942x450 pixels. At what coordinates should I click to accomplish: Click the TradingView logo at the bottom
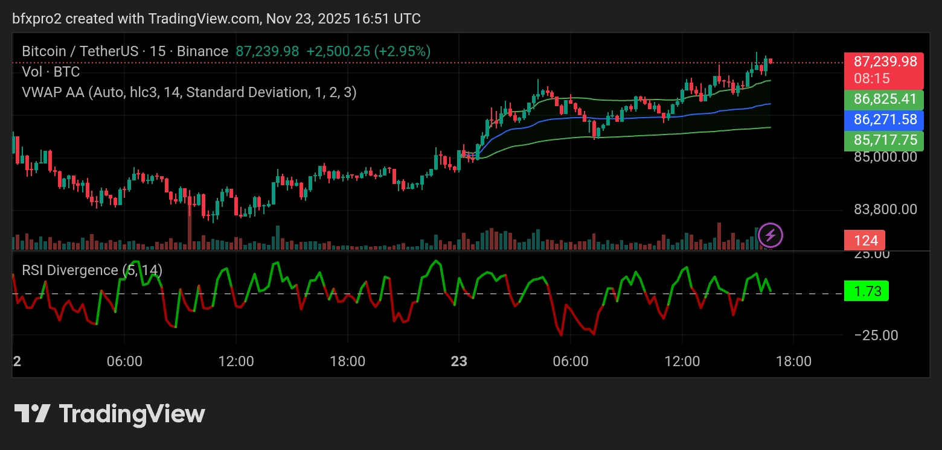point(110,414)
